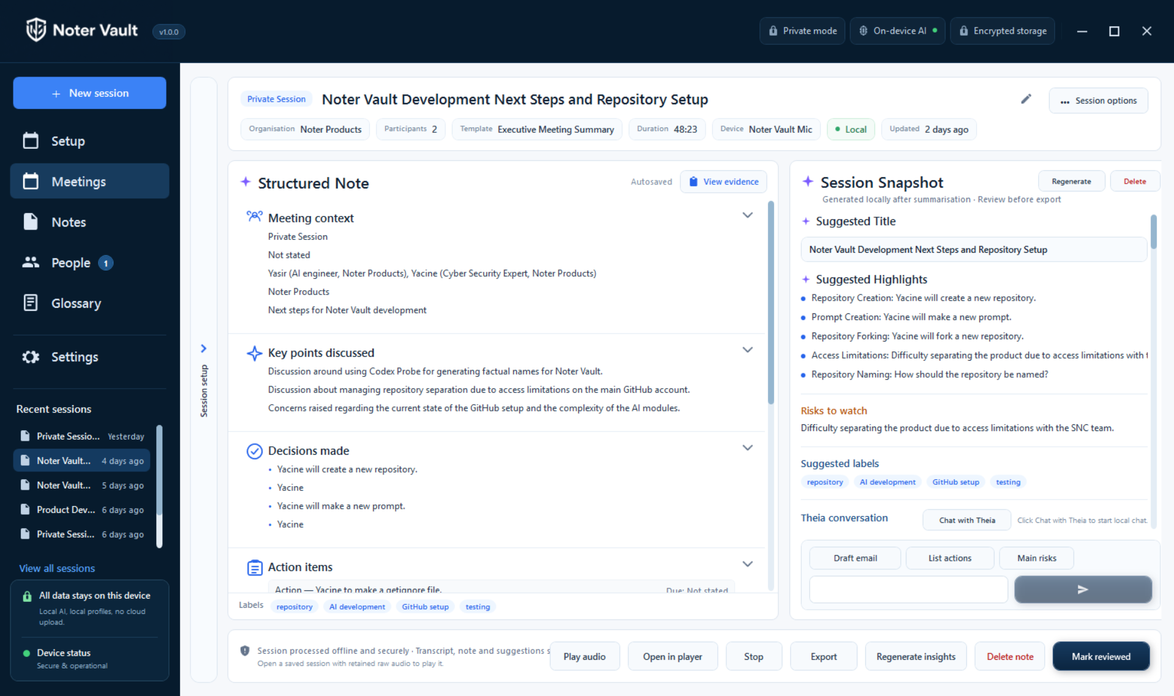Click the List actions quick prompt
The height and width of the screenshot is (696, 1174).
pos(950,558)
